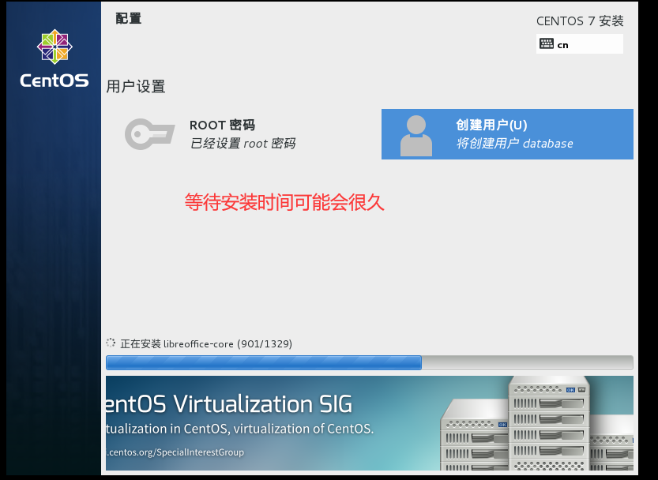Select the CentOS logo in the sidebar
The height and width of the screenshot is (480, 658).
click(x=54, y=49)
